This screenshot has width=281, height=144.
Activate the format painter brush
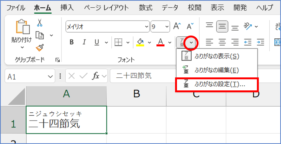[40, 48]
